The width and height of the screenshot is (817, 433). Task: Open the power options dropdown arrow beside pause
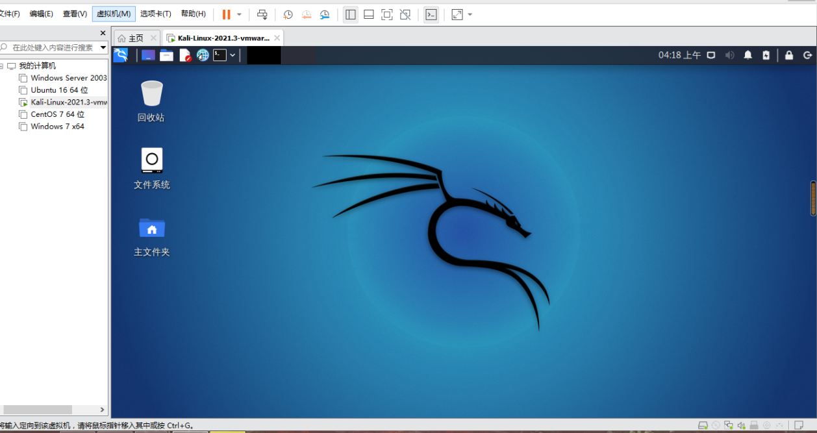[239, 14]
